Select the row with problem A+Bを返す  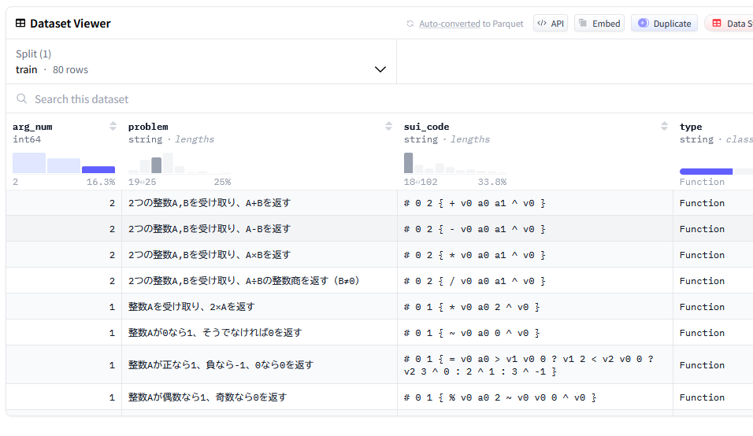pos(380,203)
